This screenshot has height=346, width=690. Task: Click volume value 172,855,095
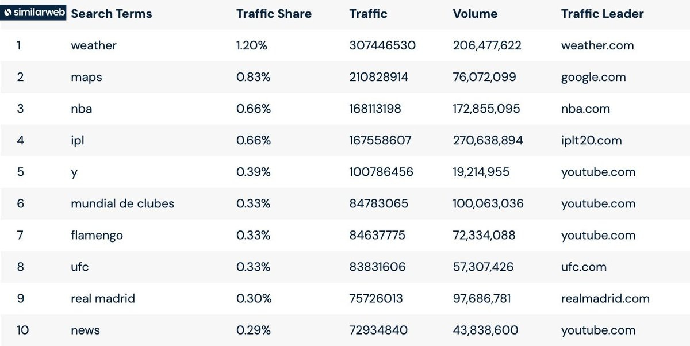coord(486,109)
